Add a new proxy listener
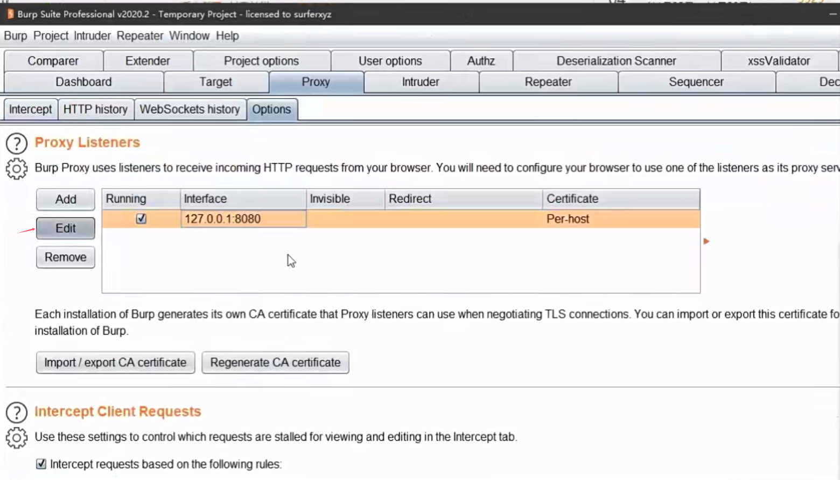This screenshot has width=840, height=480. (66, 199)
